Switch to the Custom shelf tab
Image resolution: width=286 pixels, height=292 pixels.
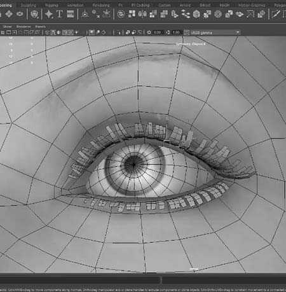(x=165, y=5)
